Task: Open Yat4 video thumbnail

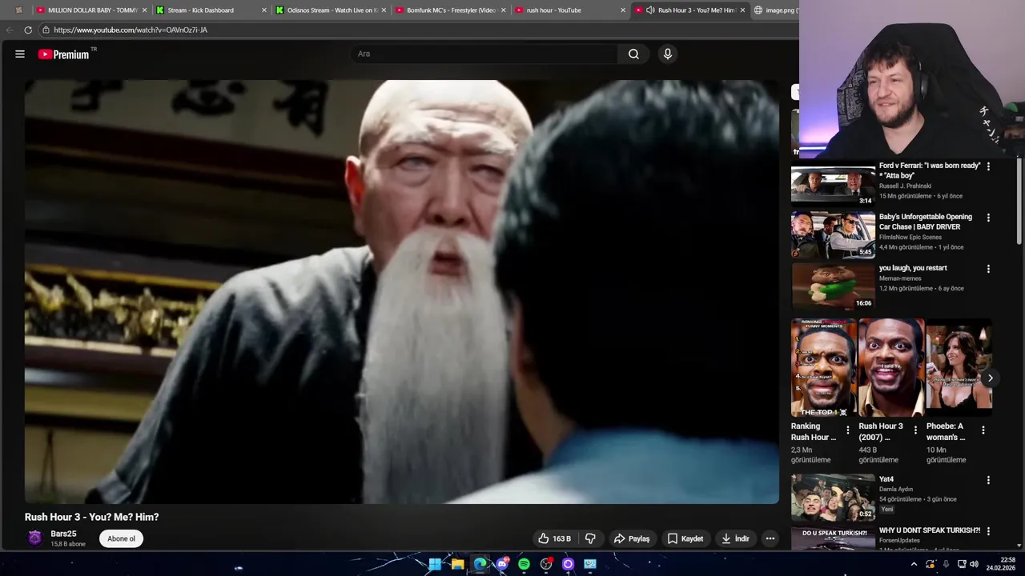Action: pos(833,498)
